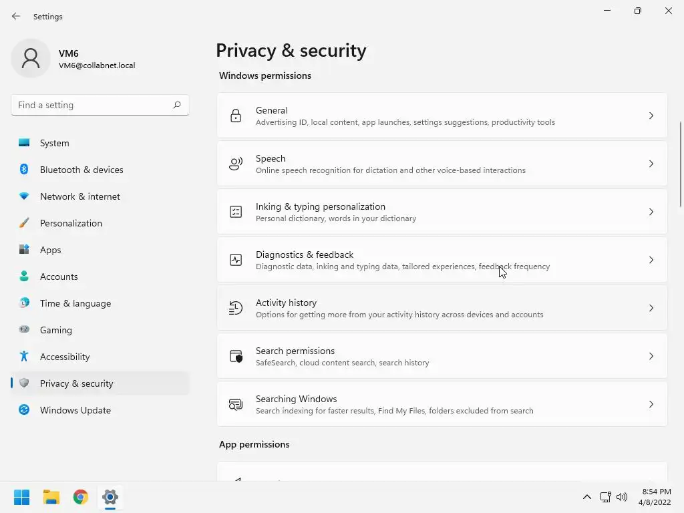The width and height of the screenshot is (684, 513).
Task: Click the Personalization paintbrush icon
Action: click(24, 223)
